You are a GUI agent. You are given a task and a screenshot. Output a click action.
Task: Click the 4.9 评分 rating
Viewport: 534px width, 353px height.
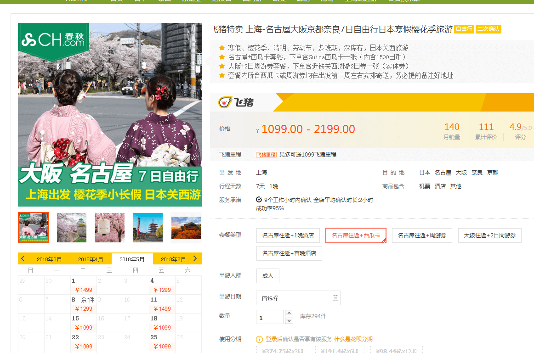click(520, 131)
